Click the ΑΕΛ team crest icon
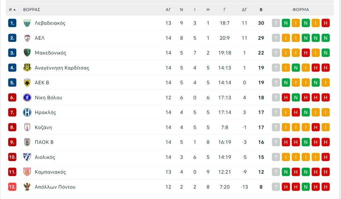This screenshot has width=341, height=199. [x=27, y=38]
